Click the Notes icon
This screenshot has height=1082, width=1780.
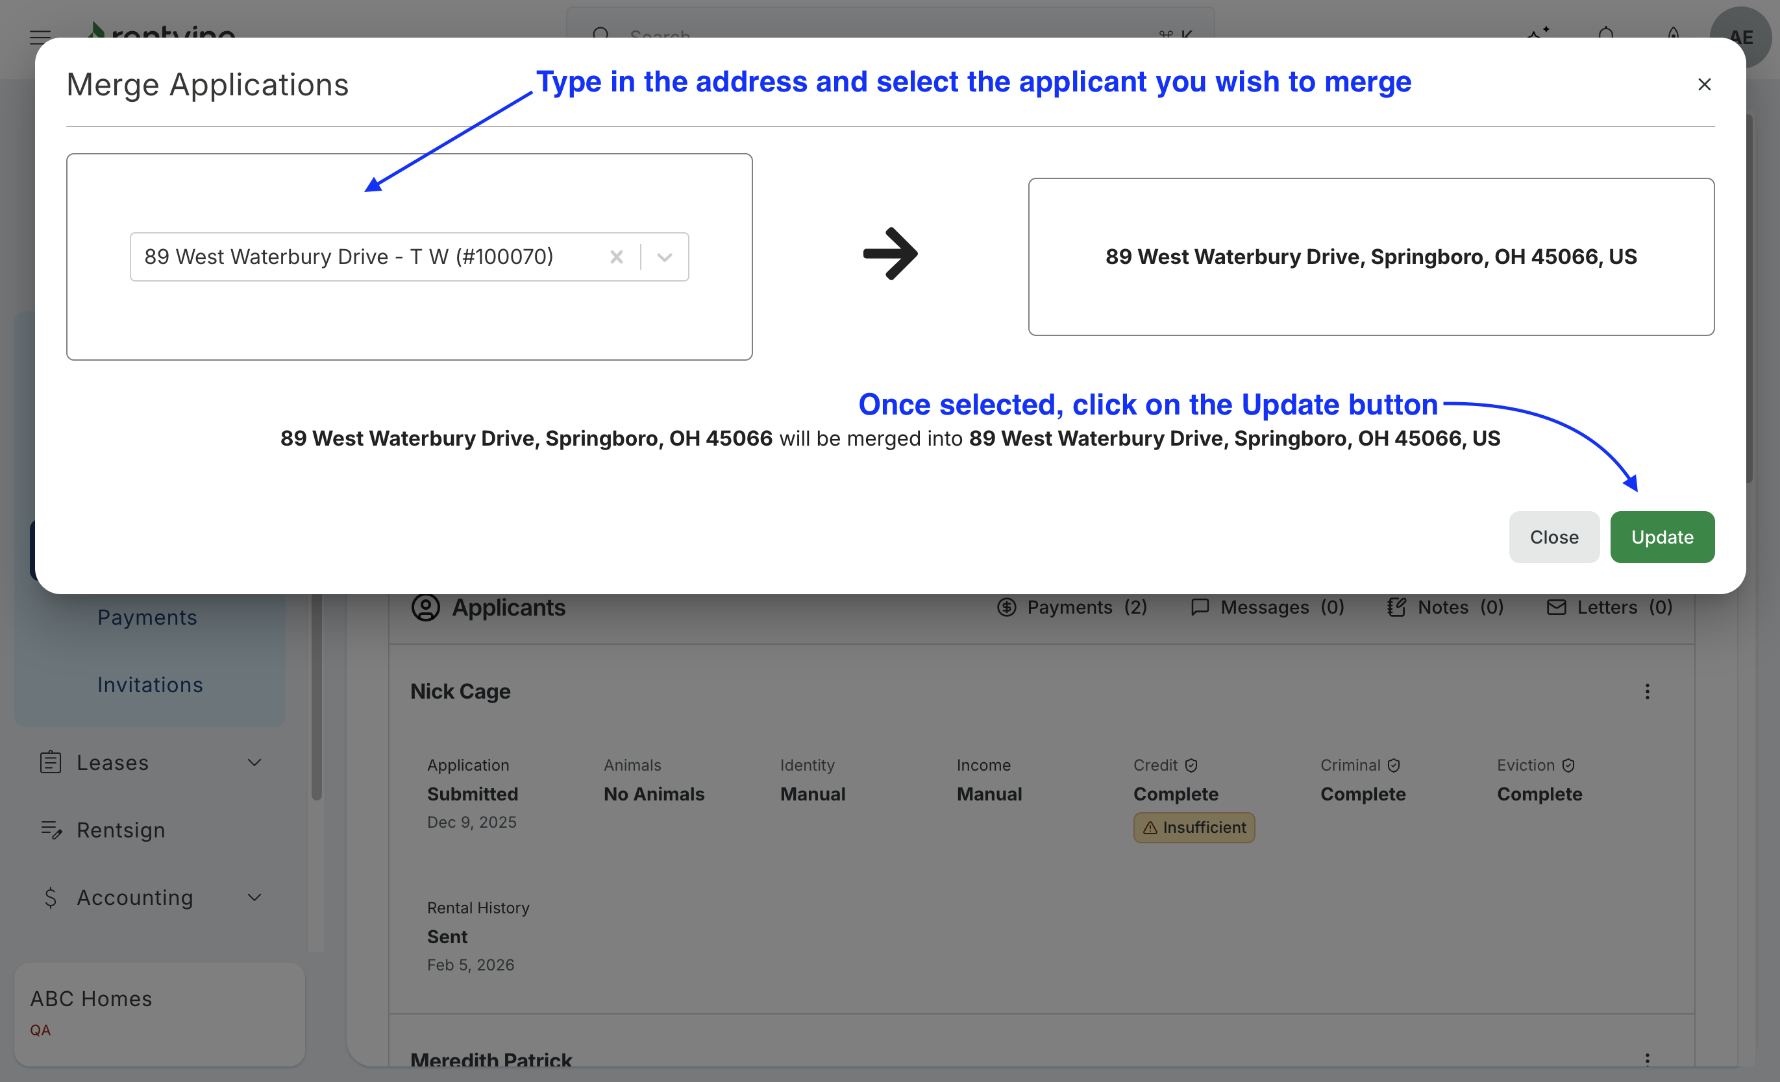pos(1396,607)
